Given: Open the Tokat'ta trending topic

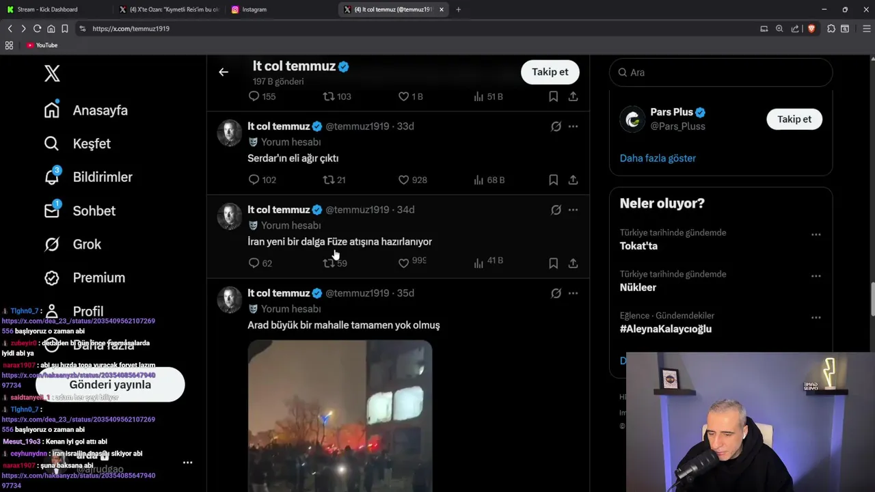Looking at the screenshot, I should click(638, 246).
